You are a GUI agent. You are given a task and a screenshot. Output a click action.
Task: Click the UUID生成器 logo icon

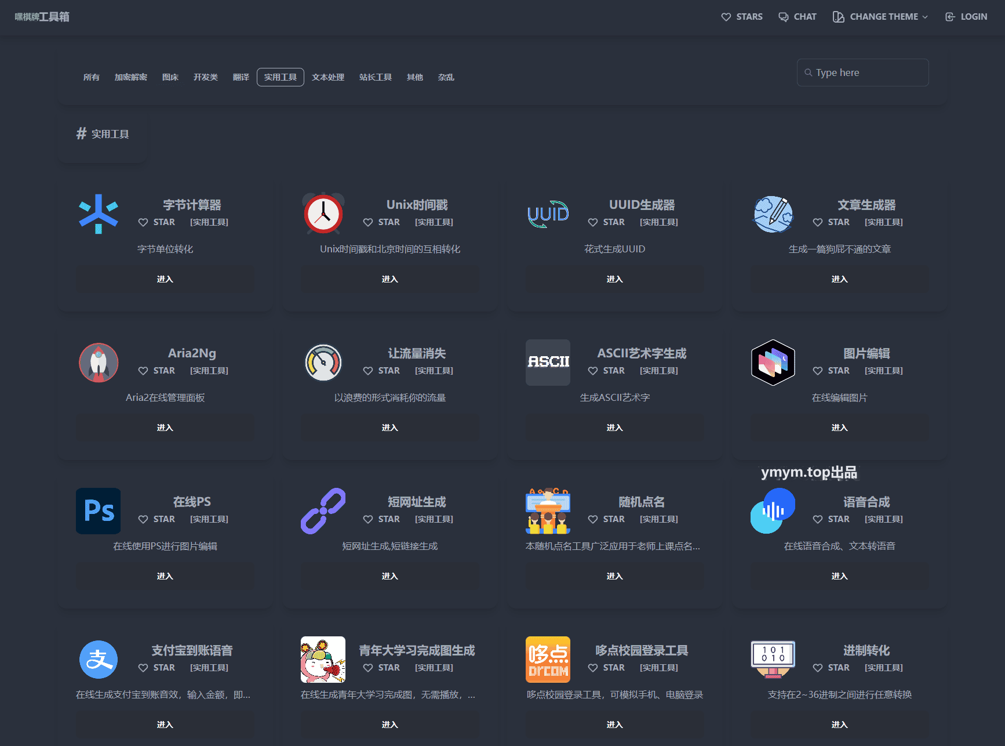(x=548, y=214)
